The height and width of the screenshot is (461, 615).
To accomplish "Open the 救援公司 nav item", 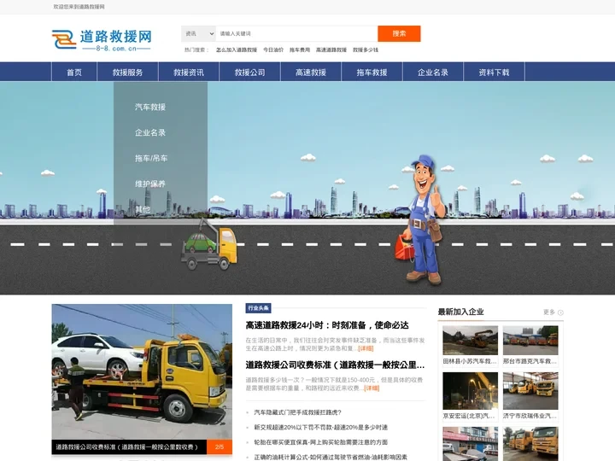I will [249, 72].
